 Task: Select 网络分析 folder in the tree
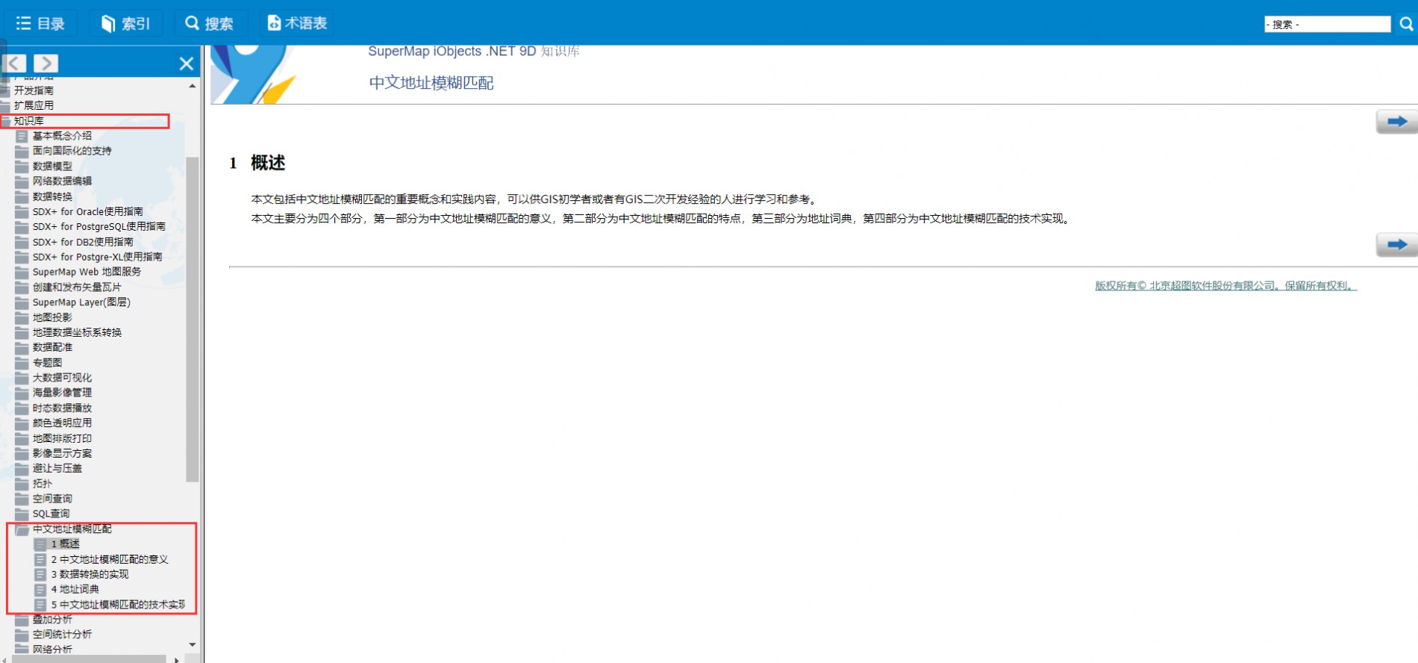(52, 650)
